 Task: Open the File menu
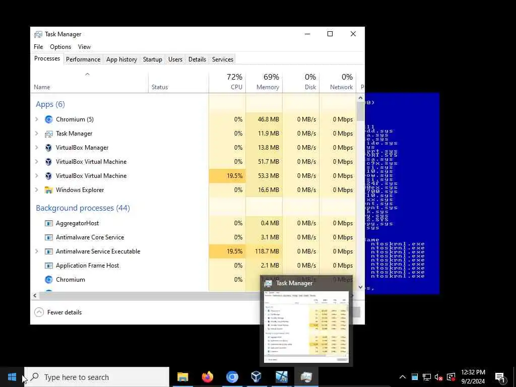coord(38,47)
